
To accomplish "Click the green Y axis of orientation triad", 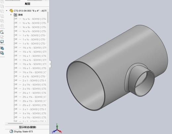I will [x=57, y=126].
